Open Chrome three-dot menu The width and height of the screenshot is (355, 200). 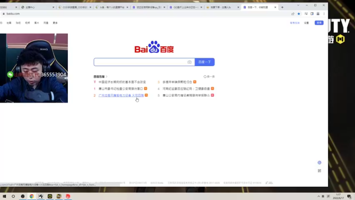coord(324,14)
